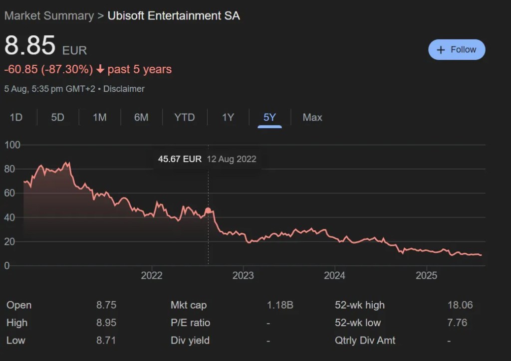
Task: Click the plus icon on Follow button
Action: pyautogui.click(x=441, y=50)
